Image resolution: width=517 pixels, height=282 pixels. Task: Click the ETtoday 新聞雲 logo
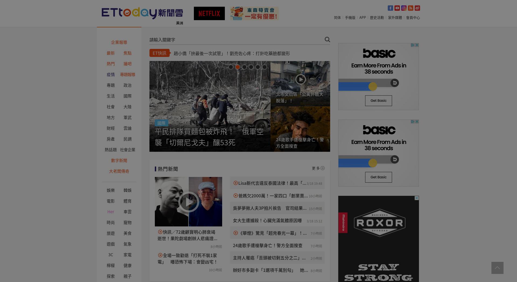tap(142, 13)
